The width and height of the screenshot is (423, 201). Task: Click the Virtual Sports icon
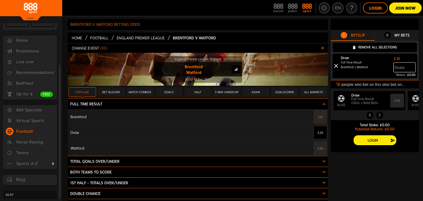tap(10, 121)
